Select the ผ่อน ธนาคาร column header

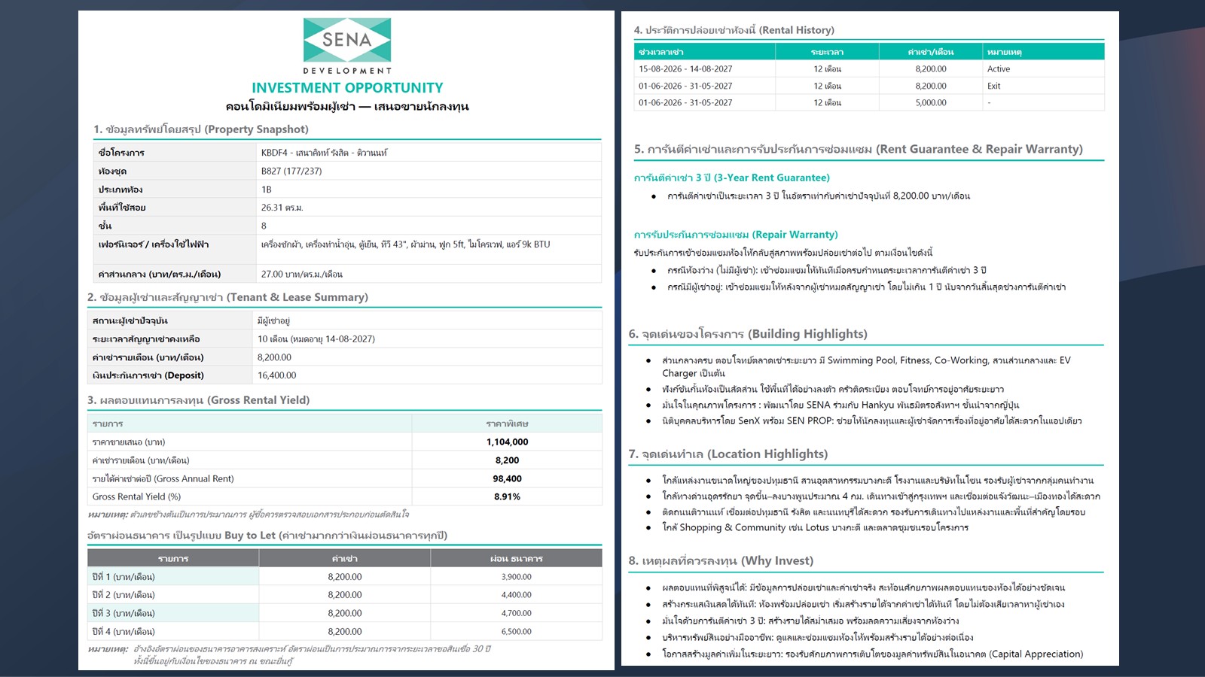[516, 559]
